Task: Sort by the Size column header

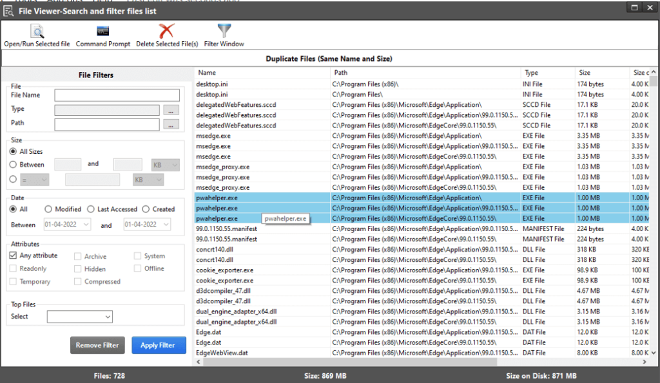Action: point(602,73)
